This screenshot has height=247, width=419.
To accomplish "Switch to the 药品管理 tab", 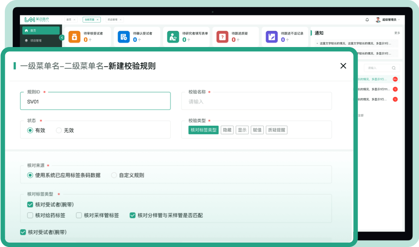I will coord(112,20).
